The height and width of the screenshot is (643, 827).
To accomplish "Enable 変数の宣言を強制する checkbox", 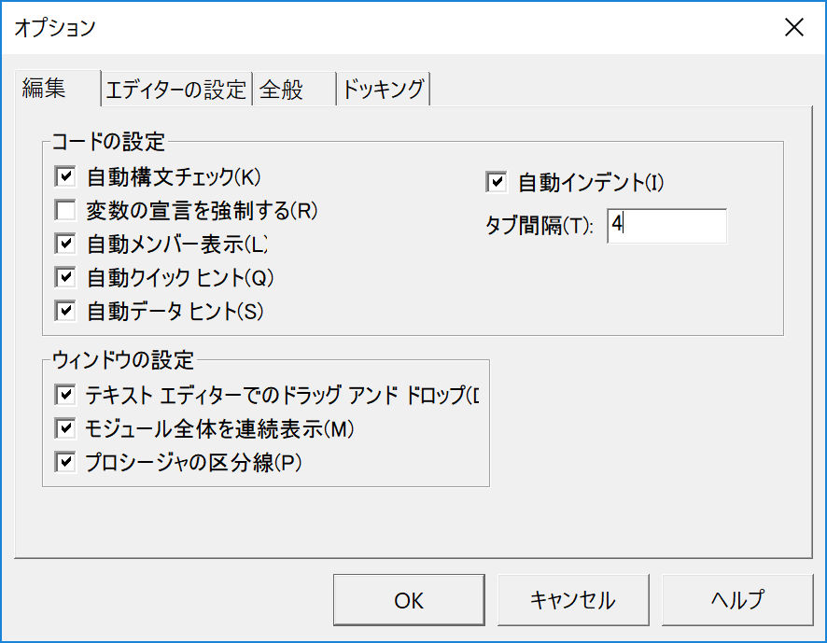I will tap(65, 210).
